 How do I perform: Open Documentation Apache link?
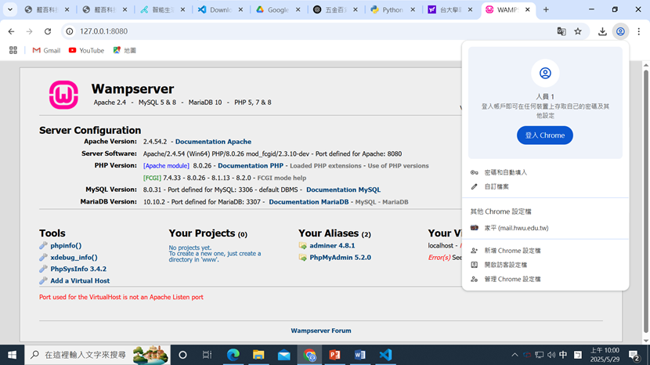point(213,142)
